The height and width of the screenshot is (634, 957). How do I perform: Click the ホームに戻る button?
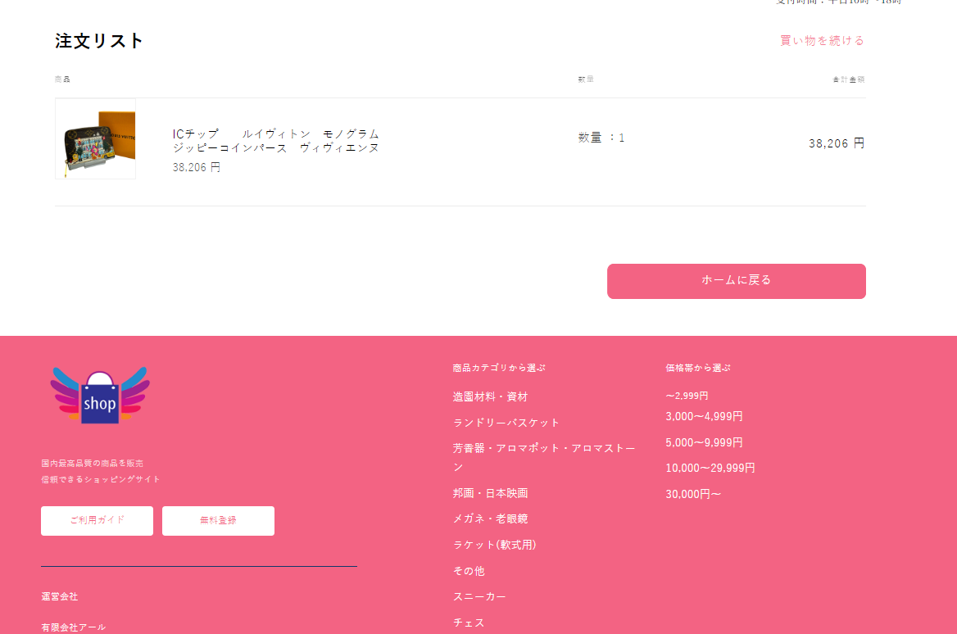coord(736,281)
